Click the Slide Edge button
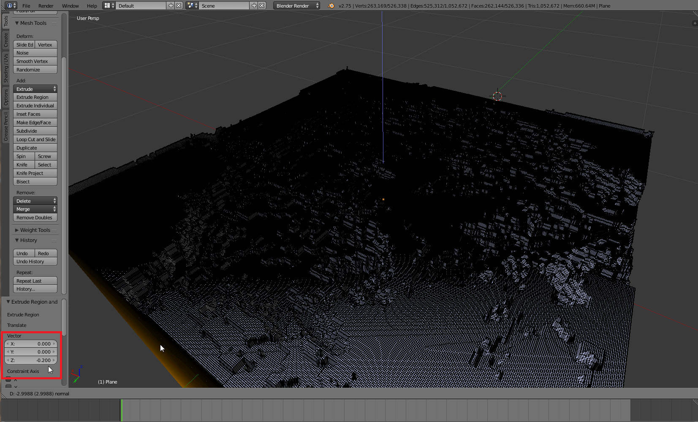The width and height of the screenshot is (698, 422). [x=24, y=45]
